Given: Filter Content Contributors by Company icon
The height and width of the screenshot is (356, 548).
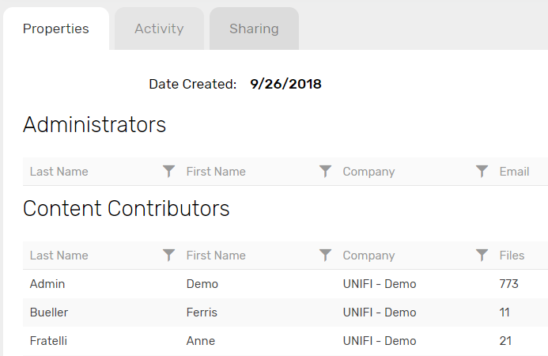Looking at the screenshot, I should (482, 255).
